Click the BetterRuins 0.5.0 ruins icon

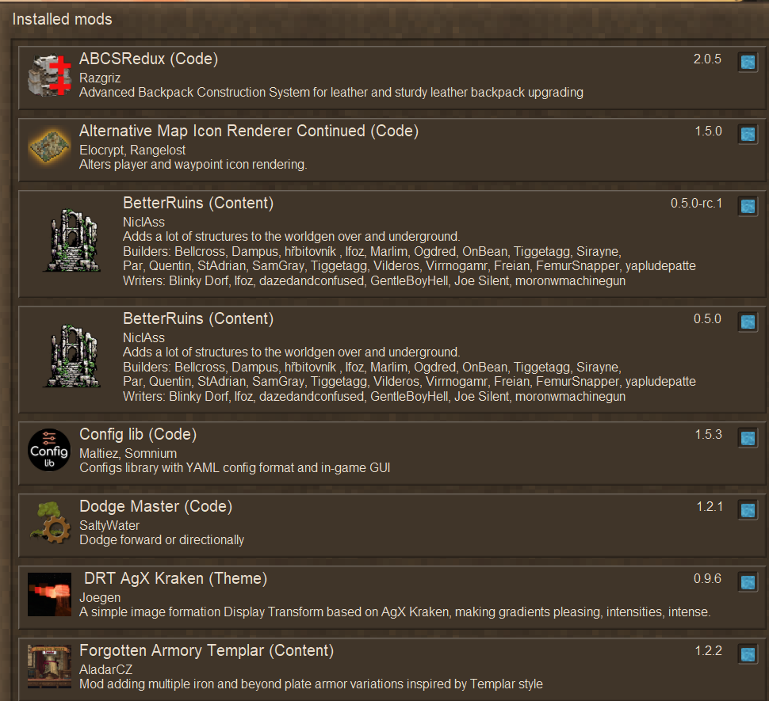click(71, 356)
